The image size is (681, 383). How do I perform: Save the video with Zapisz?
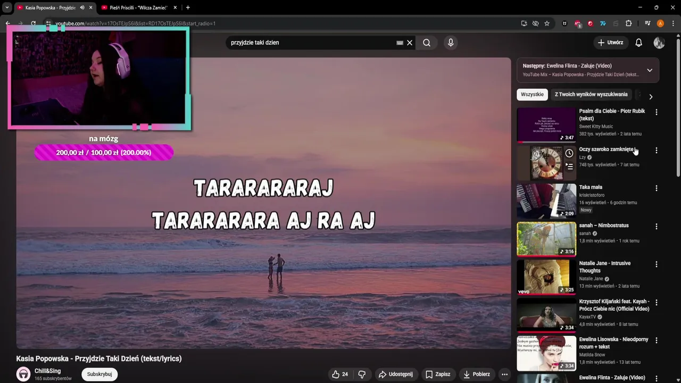(x=437, y=374)
